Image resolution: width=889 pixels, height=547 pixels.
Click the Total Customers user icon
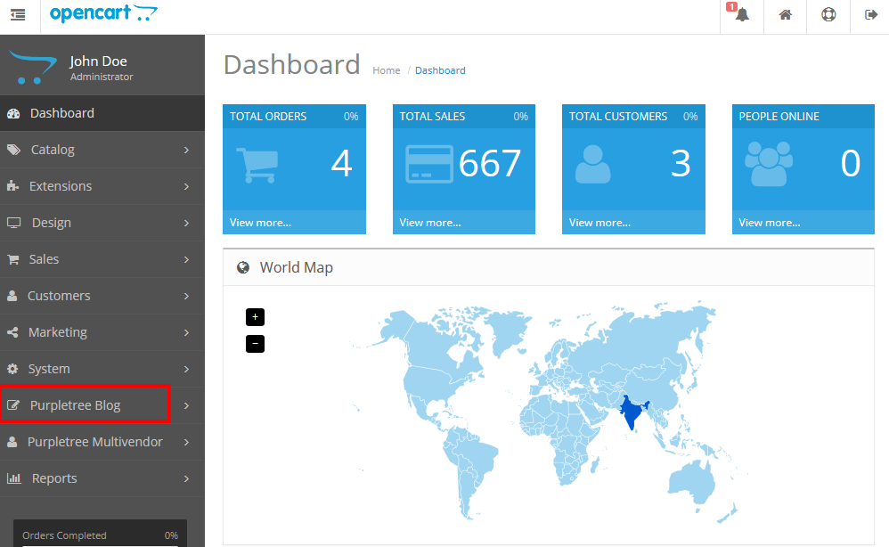[x=593, y=164]
